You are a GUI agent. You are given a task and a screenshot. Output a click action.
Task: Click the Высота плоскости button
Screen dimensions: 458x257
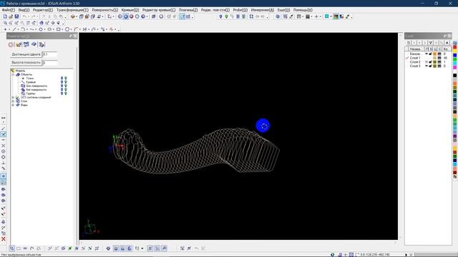pyautogui.click(x=26, y=62)
